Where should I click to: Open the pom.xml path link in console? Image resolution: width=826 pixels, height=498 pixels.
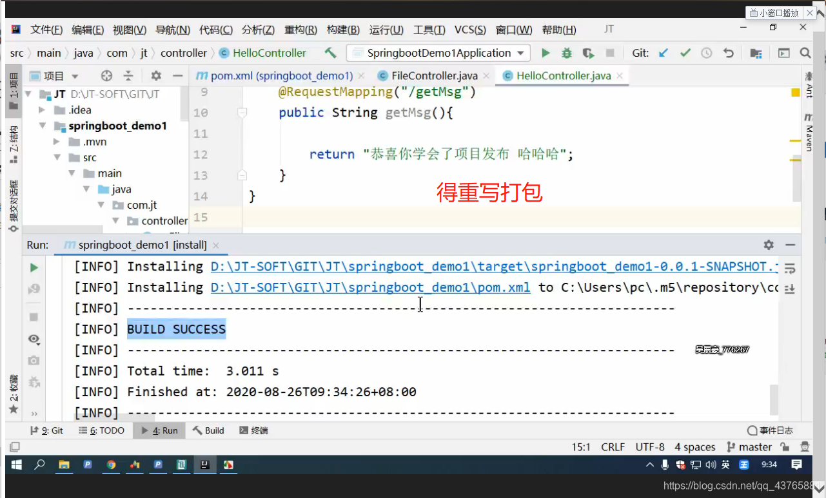click(370, 287)
